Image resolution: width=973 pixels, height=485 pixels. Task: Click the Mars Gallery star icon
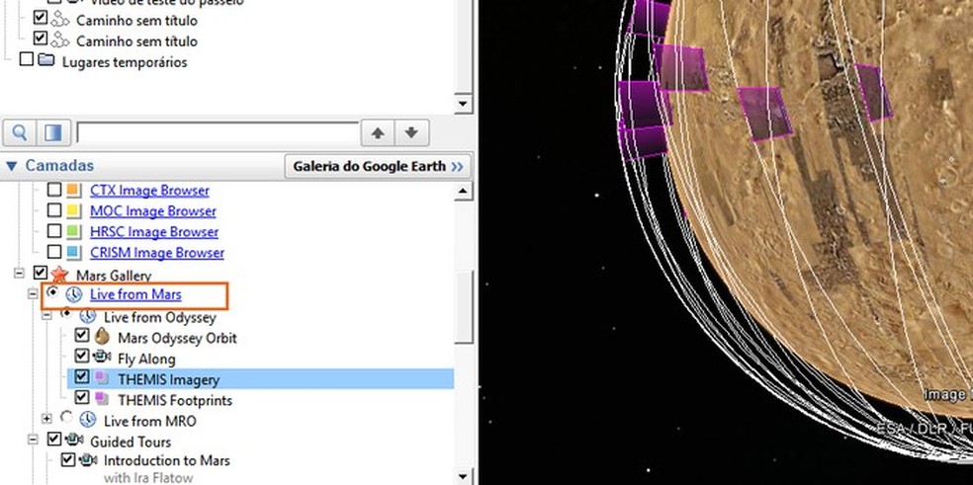tap(58, 275)
